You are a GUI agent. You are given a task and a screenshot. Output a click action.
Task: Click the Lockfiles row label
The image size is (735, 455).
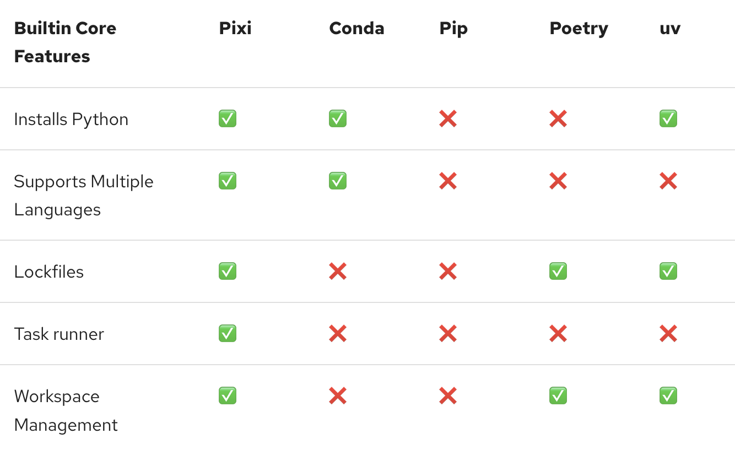pyautogui.click(x=49, y=272)
